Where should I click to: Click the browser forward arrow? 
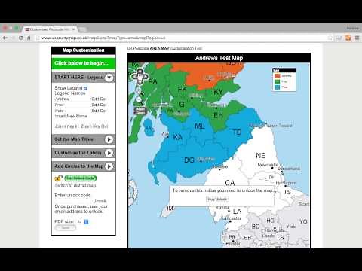[x=13, y=38]
